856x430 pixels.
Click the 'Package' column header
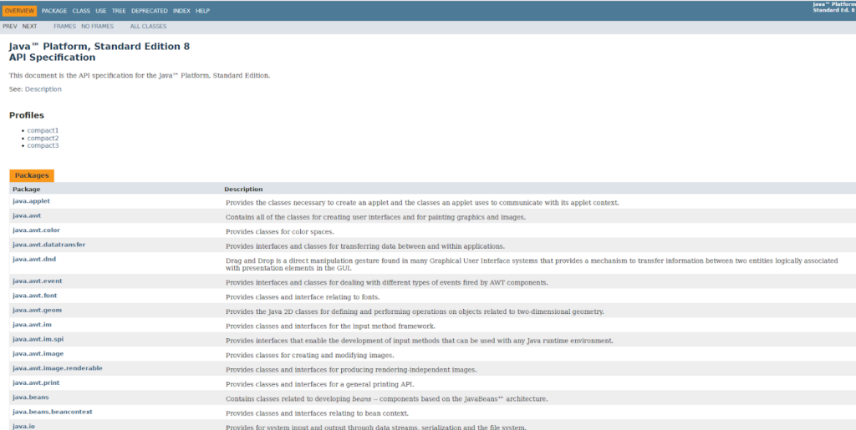(x=26, y=189)
